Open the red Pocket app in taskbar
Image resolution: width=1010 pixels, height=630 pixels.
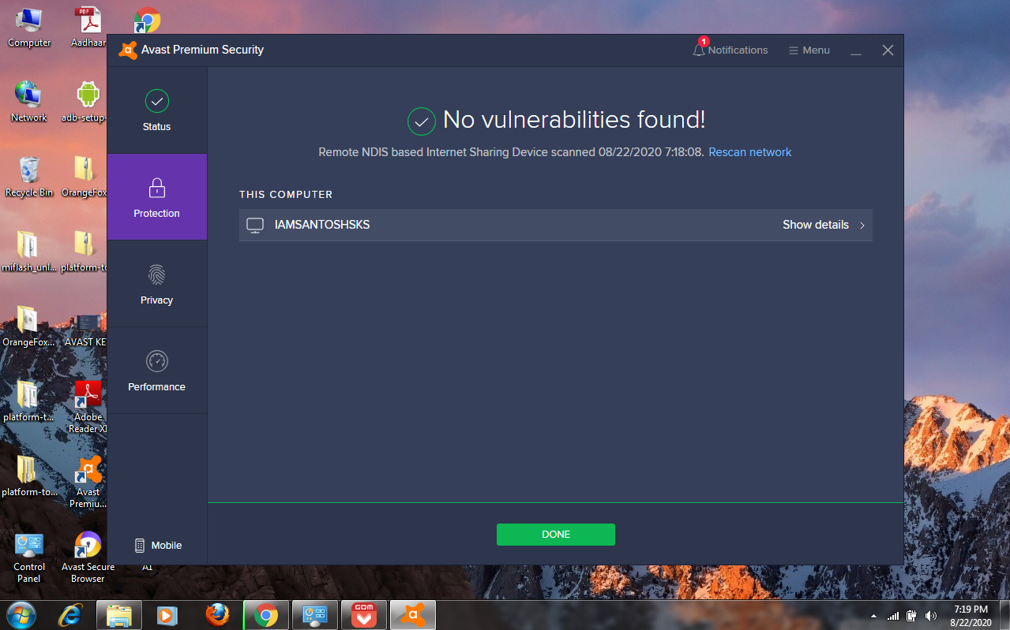click(x=364, y=615)
